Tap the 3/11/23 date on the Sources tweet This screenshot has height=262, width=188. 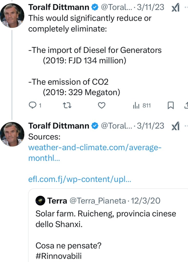(151, 126)
